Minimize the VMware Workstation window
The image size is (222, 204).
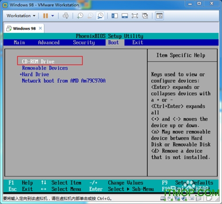click(190, 4)
